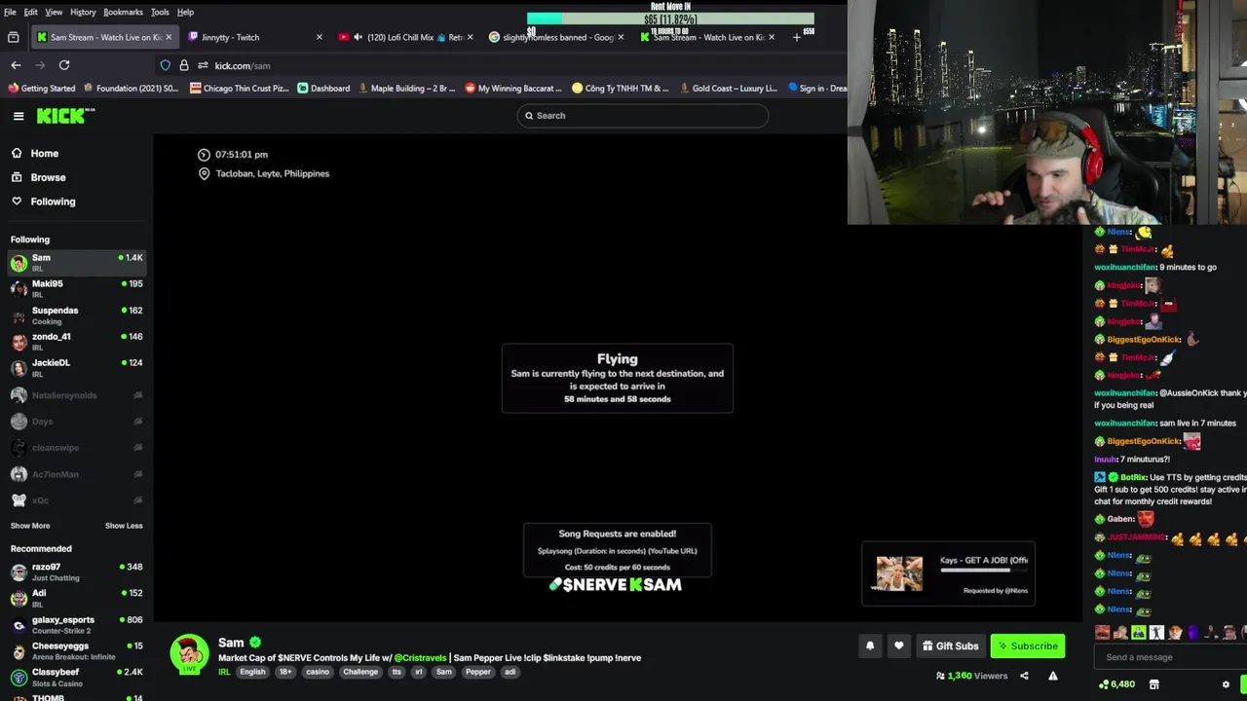
Task: Switch to slightlyhomless banned Google tab
Action: coord(556,37)
